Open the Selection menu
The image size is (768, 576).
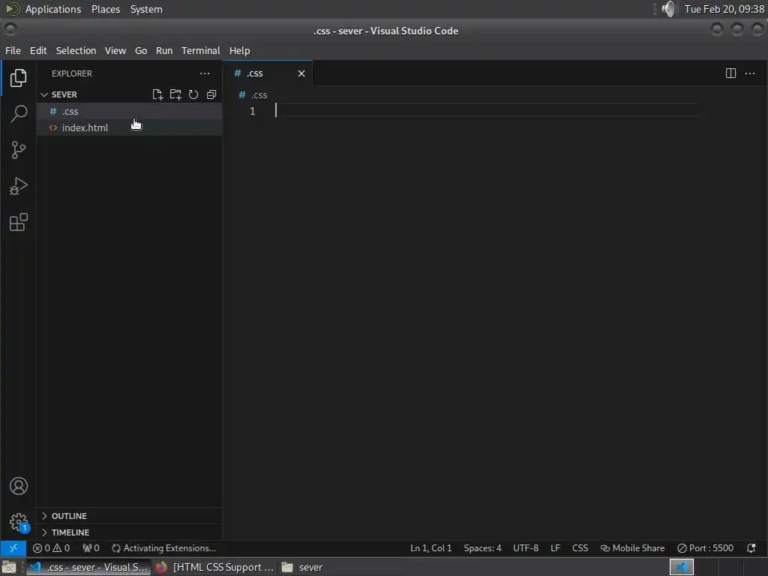point(76,50)
